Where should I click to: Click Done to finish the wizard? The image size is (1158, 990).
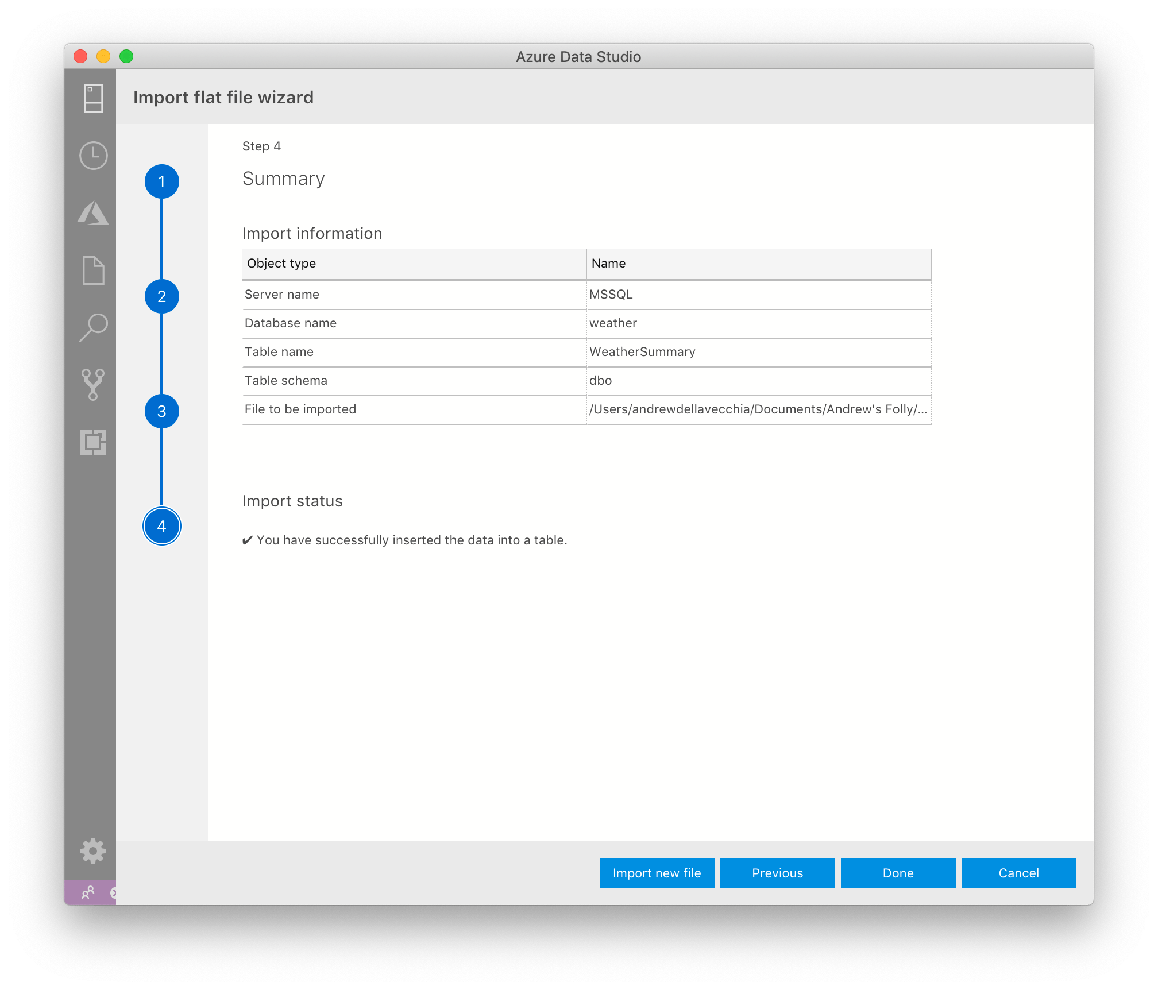point(898,872)
